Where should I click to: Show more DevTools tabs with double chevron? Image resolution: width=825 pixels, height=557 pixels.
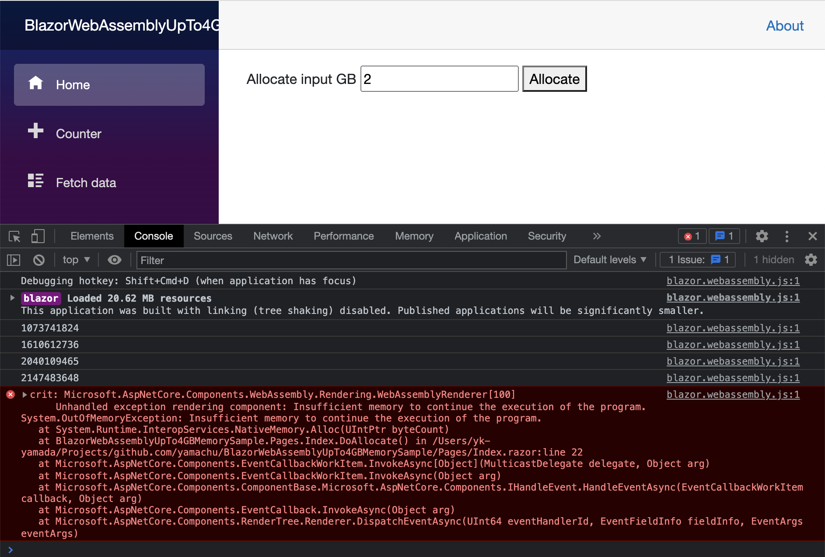pos(597,236)
